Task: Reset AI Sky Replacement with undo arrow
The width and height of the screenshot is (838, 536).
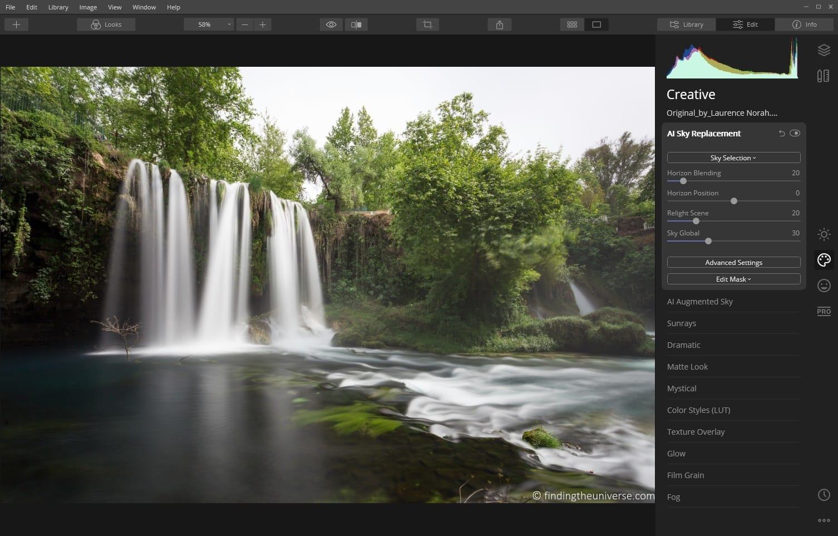Action: [781, 134]
